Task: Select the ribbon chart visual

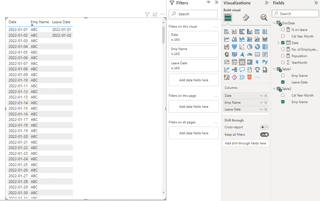Action: coord(265,39)
